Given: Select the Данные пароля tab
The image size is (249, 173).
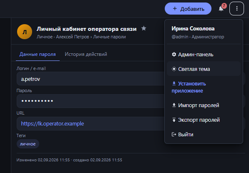Looking at the screenshot, I should [x=38, y=54].
